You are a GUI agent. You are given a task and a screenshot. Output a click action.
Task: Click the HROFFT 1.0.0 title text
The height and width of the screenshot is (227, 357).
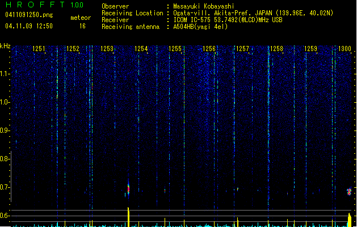(x=45, y=5)
